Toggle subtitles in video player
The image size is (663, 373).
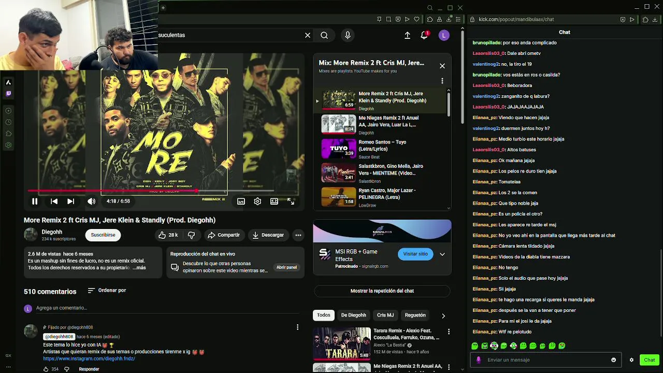tap(241, 201)
